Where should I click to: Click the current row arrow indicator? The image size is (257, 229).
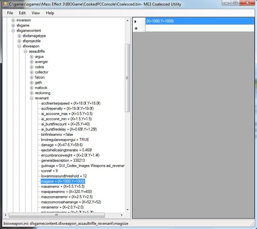coord(136,22)
